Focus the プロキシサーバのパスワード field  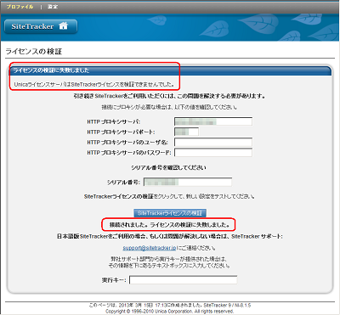(x=213, y=153)
